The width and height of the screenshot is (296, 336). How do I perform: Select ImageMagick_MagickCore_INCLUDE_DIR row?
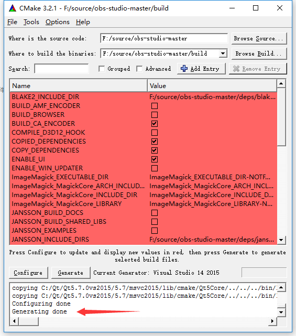click(x=144, y=195)
